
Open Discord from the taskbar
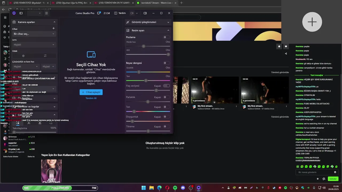[183, 188]
